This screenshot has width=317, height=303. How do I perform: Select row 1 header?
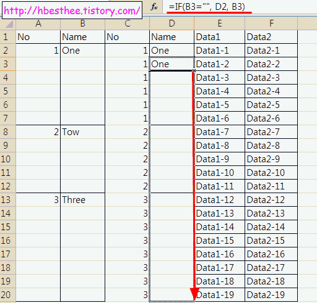pos(8,37)
